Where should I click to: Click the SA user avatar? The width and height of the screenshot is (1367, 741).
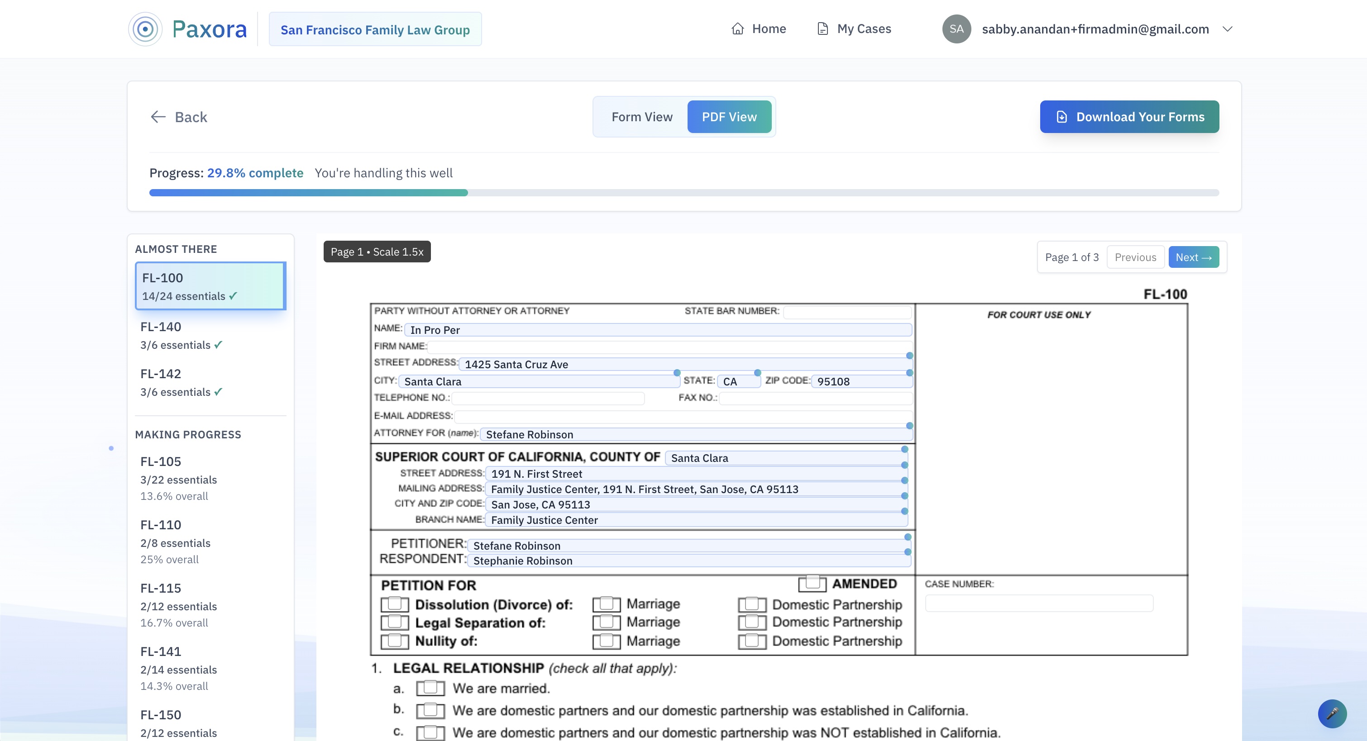tap(956, 28)
